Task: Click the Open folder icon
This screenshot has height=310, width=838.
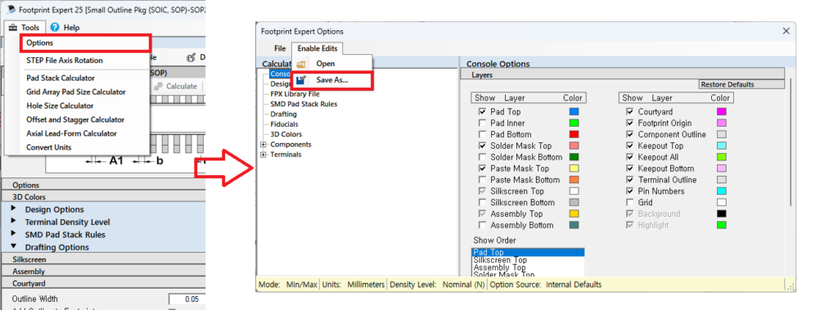Action: point(301,64)
